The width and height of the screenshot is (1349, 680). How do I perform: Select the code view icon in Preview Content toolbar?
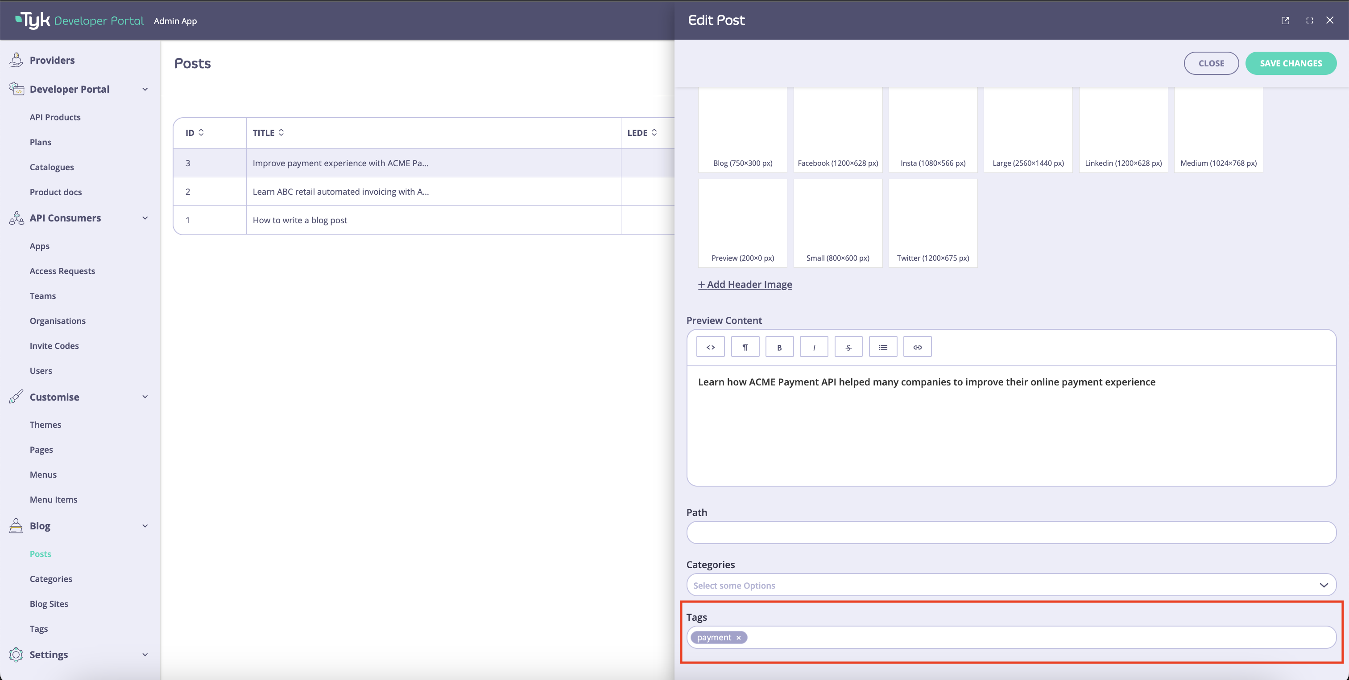pyautogui.click(x=710, y=346)
